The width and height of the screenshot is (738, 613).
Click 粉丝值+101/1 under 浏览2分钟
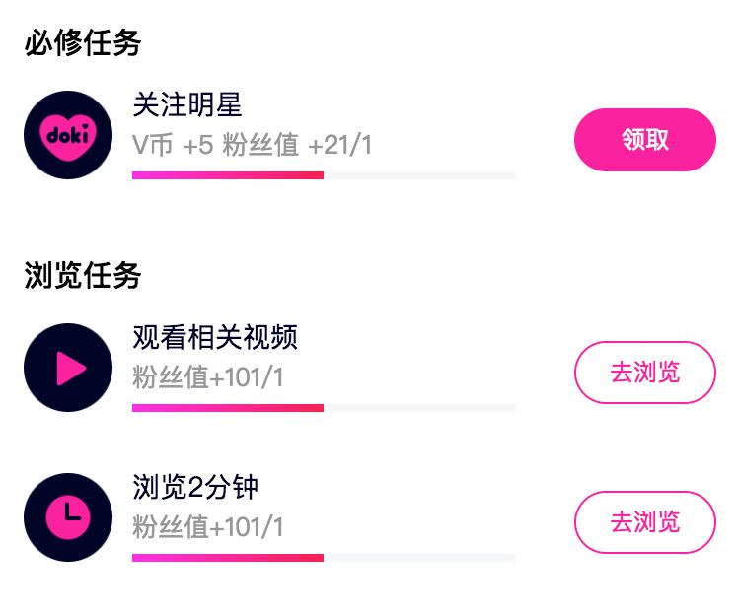(x=208, y=527)
